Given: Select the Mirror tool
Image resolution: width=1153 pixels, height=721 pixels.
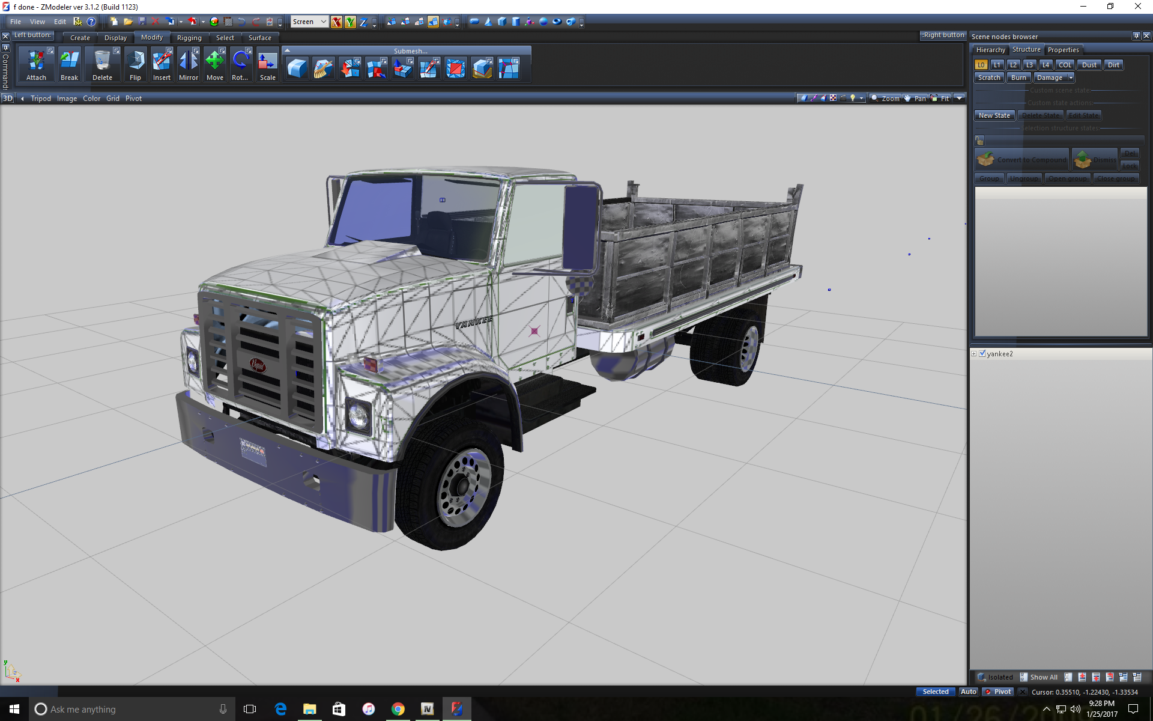Looking at the screenshot, I should (188, 64).
